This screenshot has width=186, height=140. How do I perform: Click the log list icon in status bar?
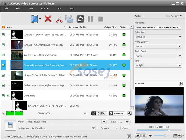coord(129,136)
